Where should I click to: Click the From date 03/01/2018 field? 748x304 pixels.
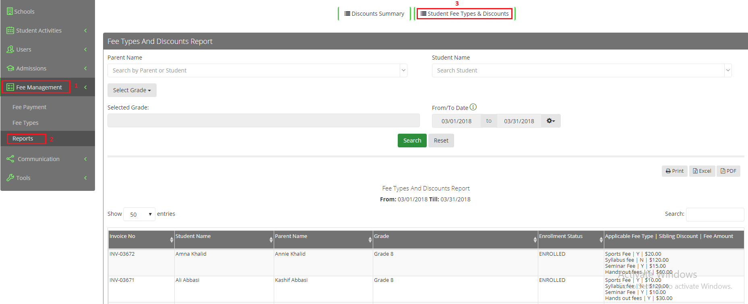456,121
